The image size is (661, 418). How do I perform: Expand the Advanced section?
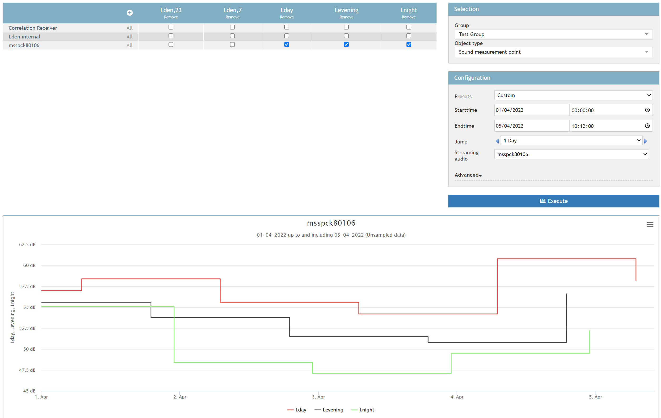pyautogui.click(x=468, y=175)
